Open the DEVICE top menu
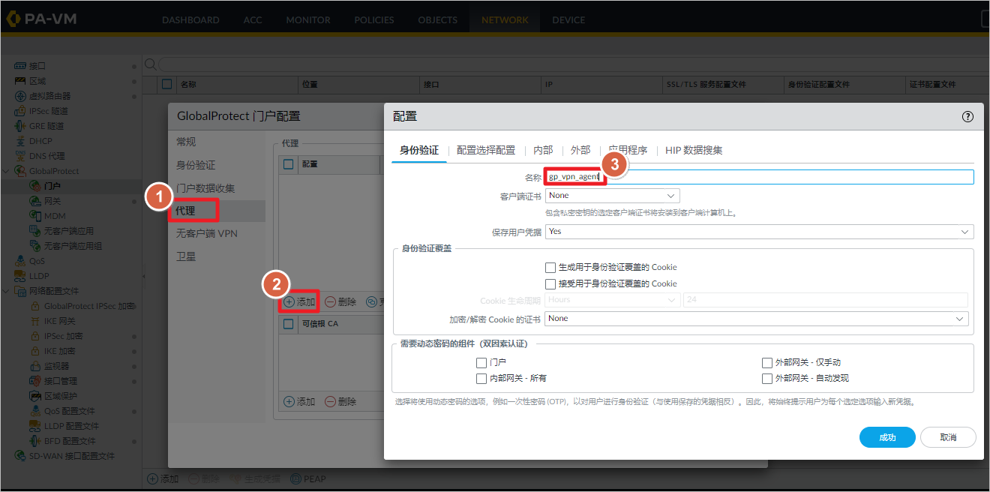This screenshot has height=492, width=990. coord(568,20)
